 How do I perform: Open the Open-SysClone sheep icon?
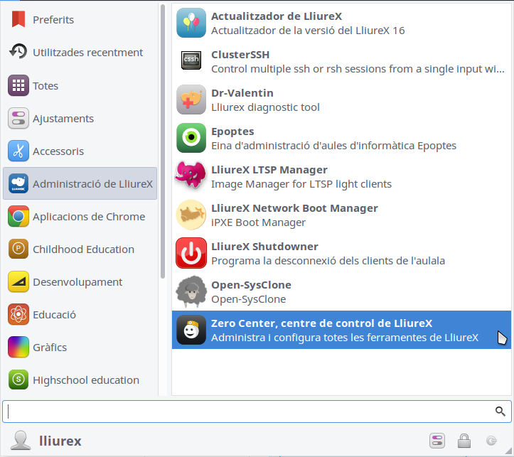point(191,291)
